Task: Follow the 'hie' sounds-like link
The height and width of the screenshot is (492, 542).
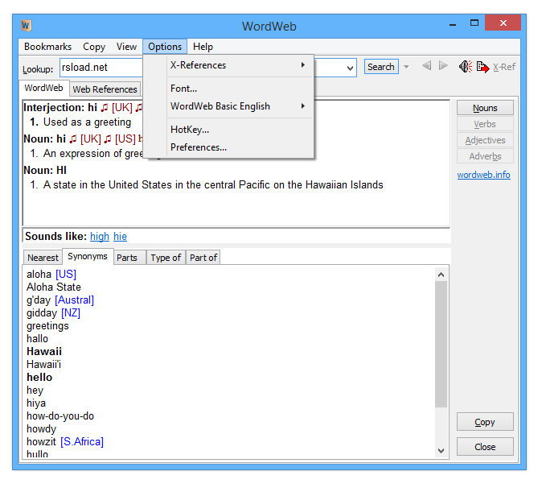Action: pos(120,236)
